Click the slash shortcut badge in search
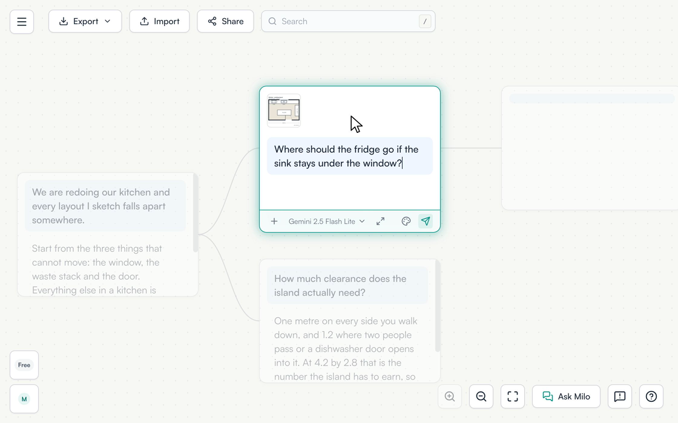Screen dimensions: 678x423 click(424, 21)
